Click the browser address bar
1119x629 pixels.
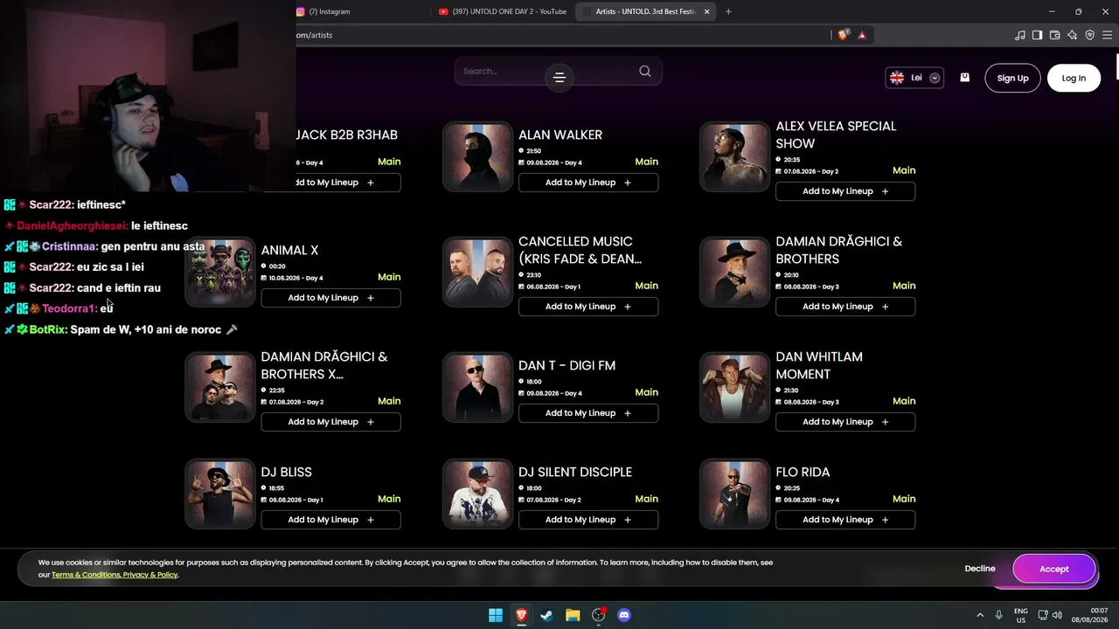[x=559, y=35]
